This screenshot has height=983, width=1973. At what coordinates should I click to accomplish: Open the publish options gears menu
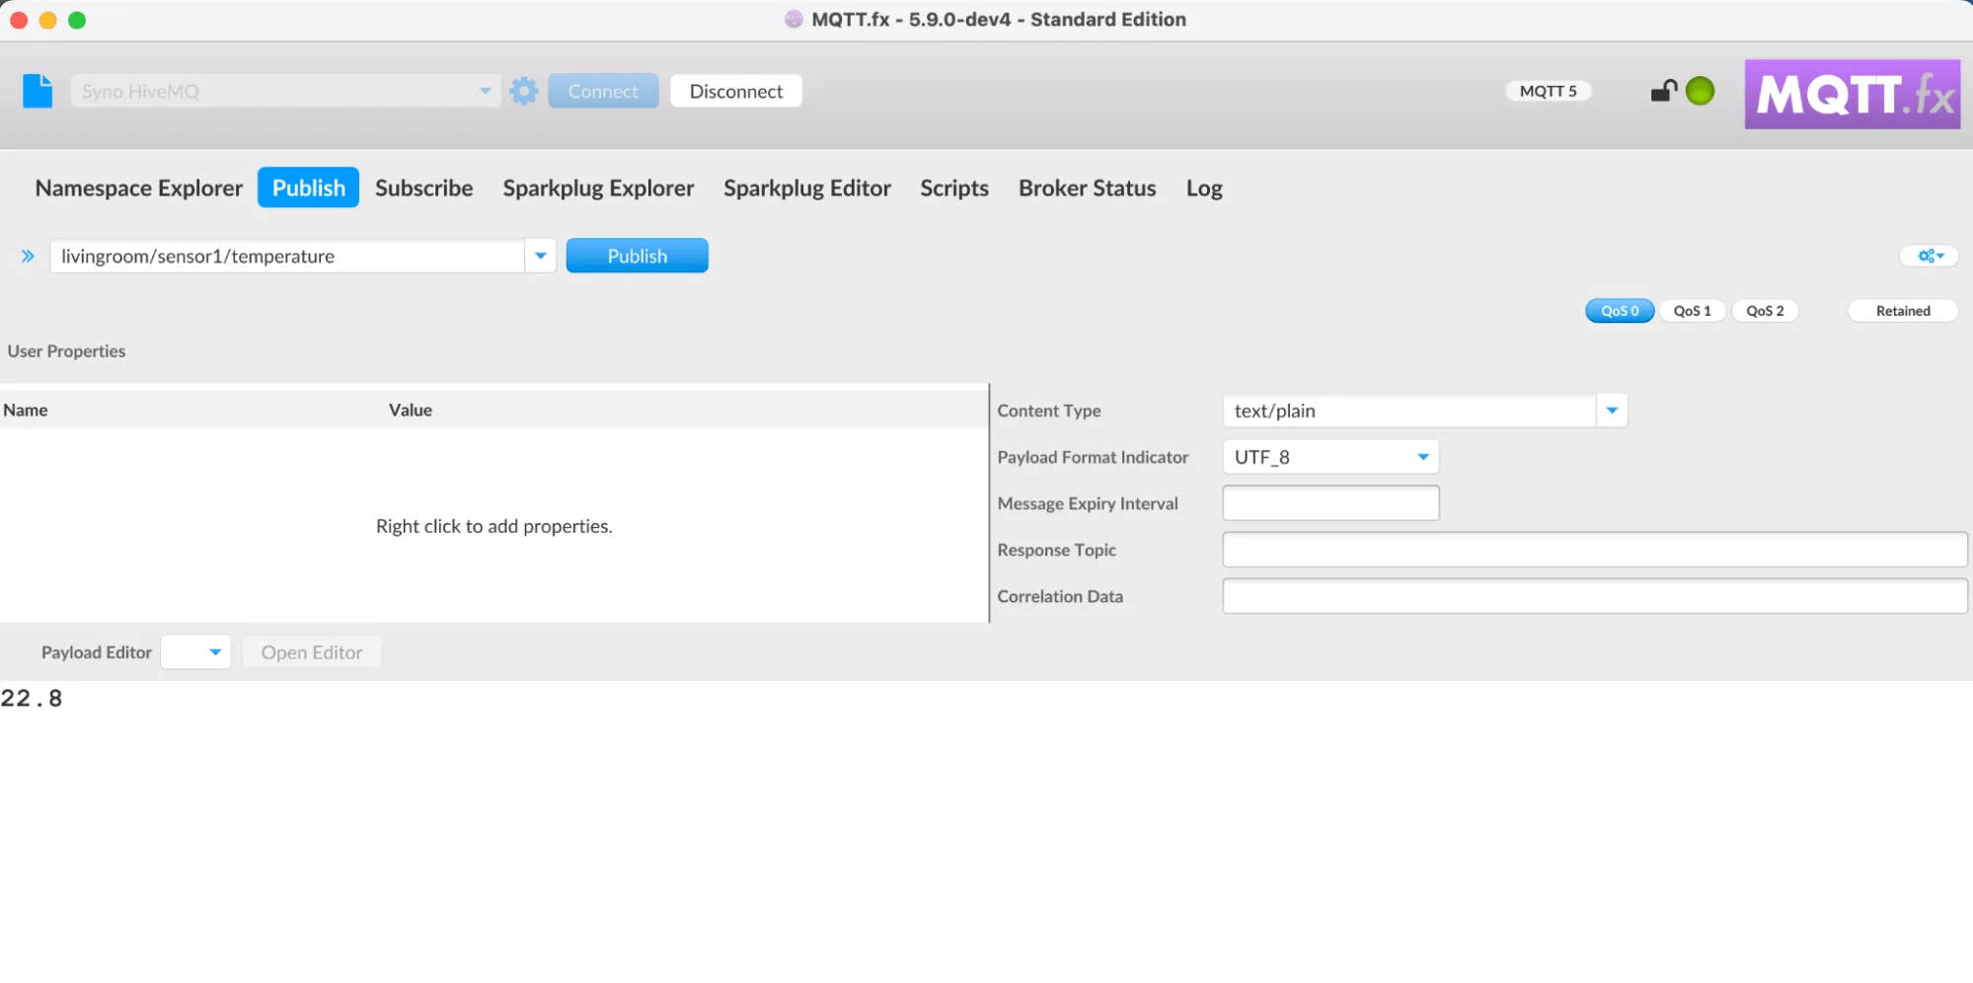click(x=1930, y=256)
